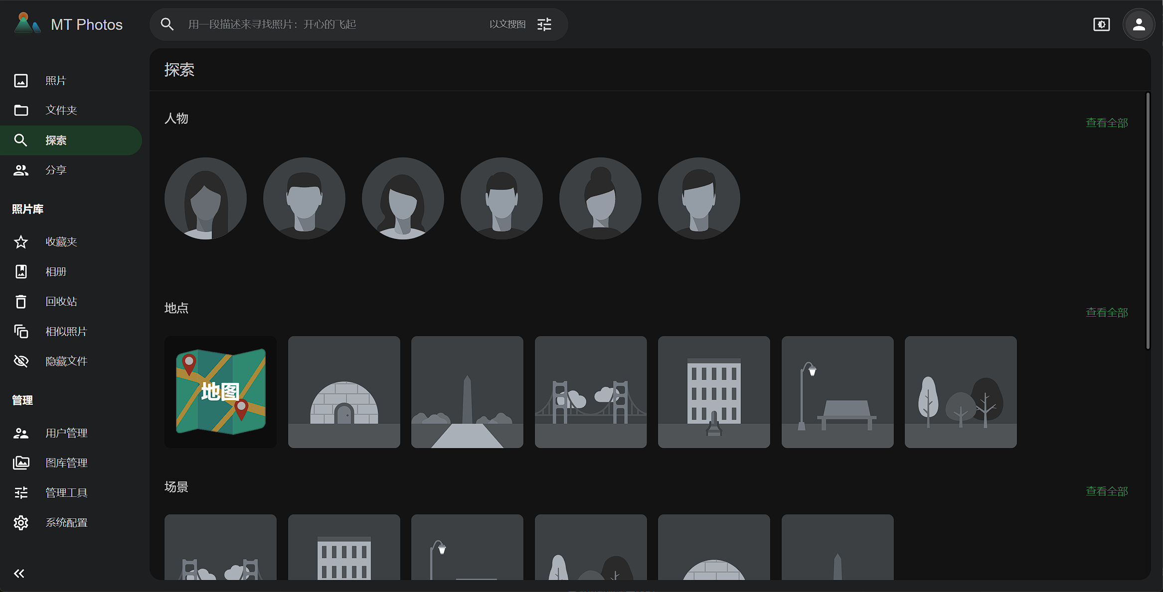Open the trees place thumbnail in 地点
Screen dimensions: 1163x592
[961, 392]
